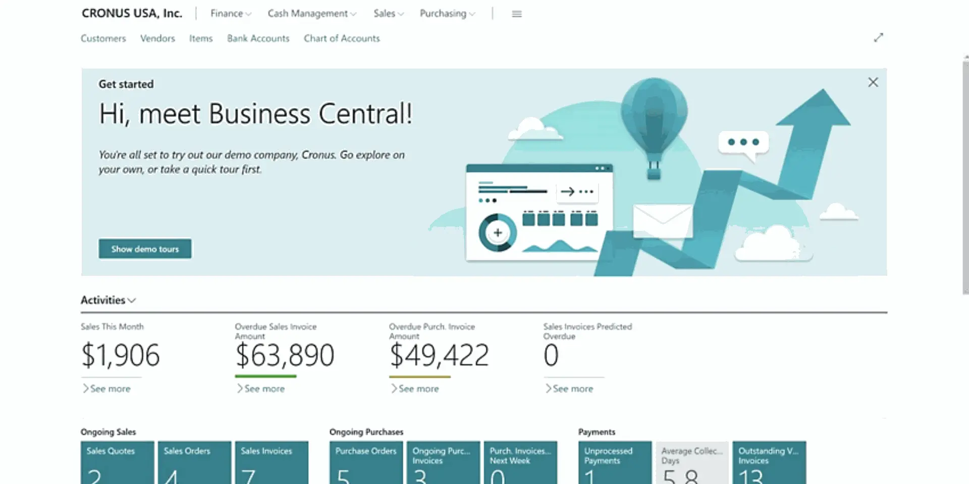Open Average Collection Days tile

click(692, 463)
